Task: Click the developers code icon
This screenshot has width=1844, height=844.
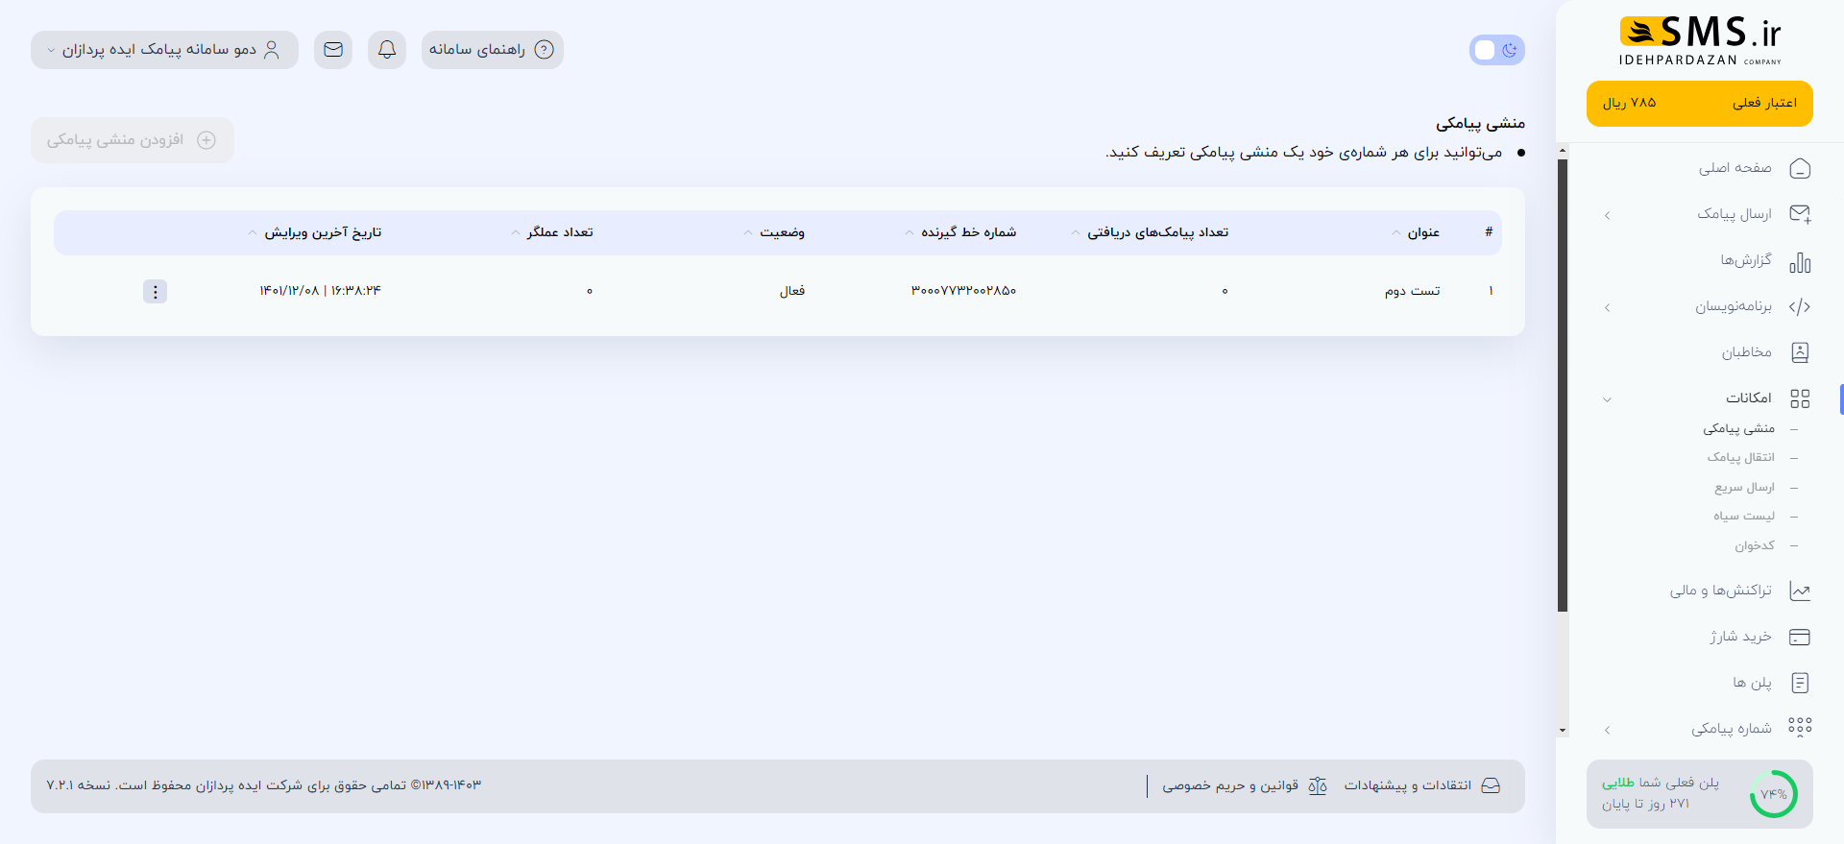Action: tap(1800, 307)
